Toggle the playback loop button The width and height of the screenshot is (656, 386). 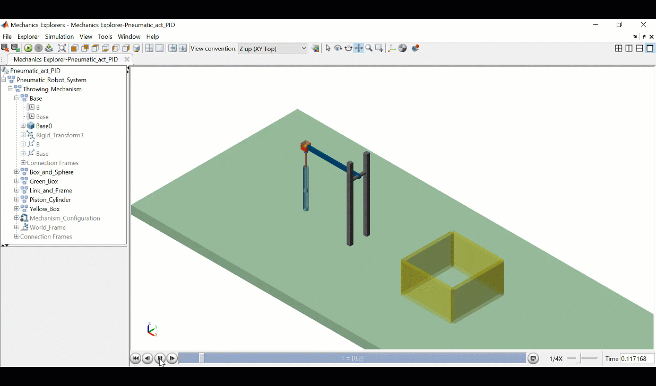(x=533, y=359)
